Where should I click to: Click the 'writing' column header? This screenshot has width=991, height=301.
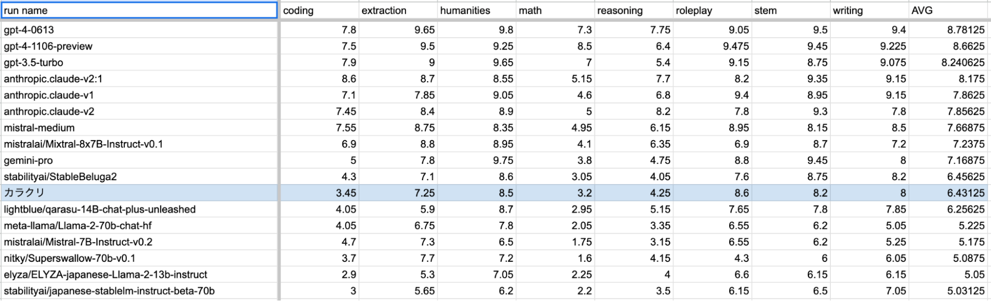pos(869,10)
